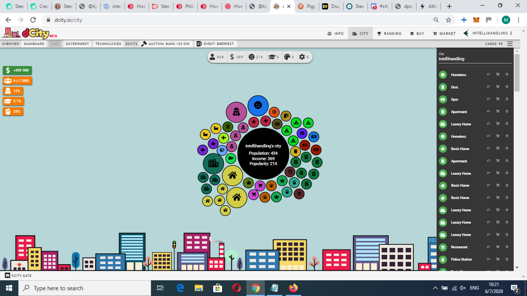Expand the INTELLIHANDLING account menu

point(488,34)
